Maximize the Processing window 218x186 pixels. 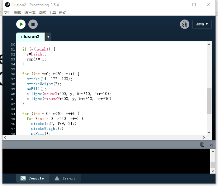pos(194,5)
